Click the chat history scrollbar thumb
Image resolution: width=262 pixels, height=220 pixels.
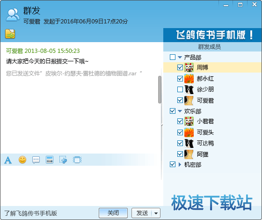(x=160, y=89)
